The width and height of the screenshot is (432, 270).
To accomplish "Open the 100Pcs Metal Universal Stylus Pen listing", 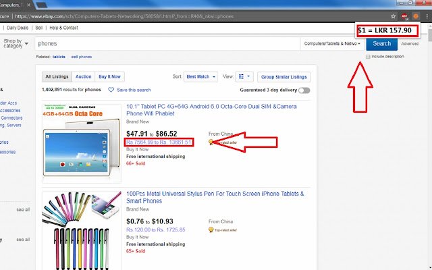I will (x=215, y=197).
